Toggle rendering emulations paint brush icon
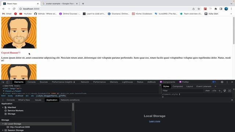The width and height of the screenshot is (235, 132). tap(225, 91)
